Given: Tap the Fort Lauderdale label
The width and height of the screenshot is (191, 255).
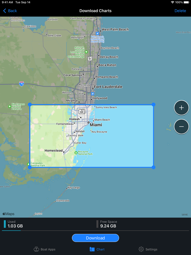Looking at the screenshot, I should click(x=108, y=87).
